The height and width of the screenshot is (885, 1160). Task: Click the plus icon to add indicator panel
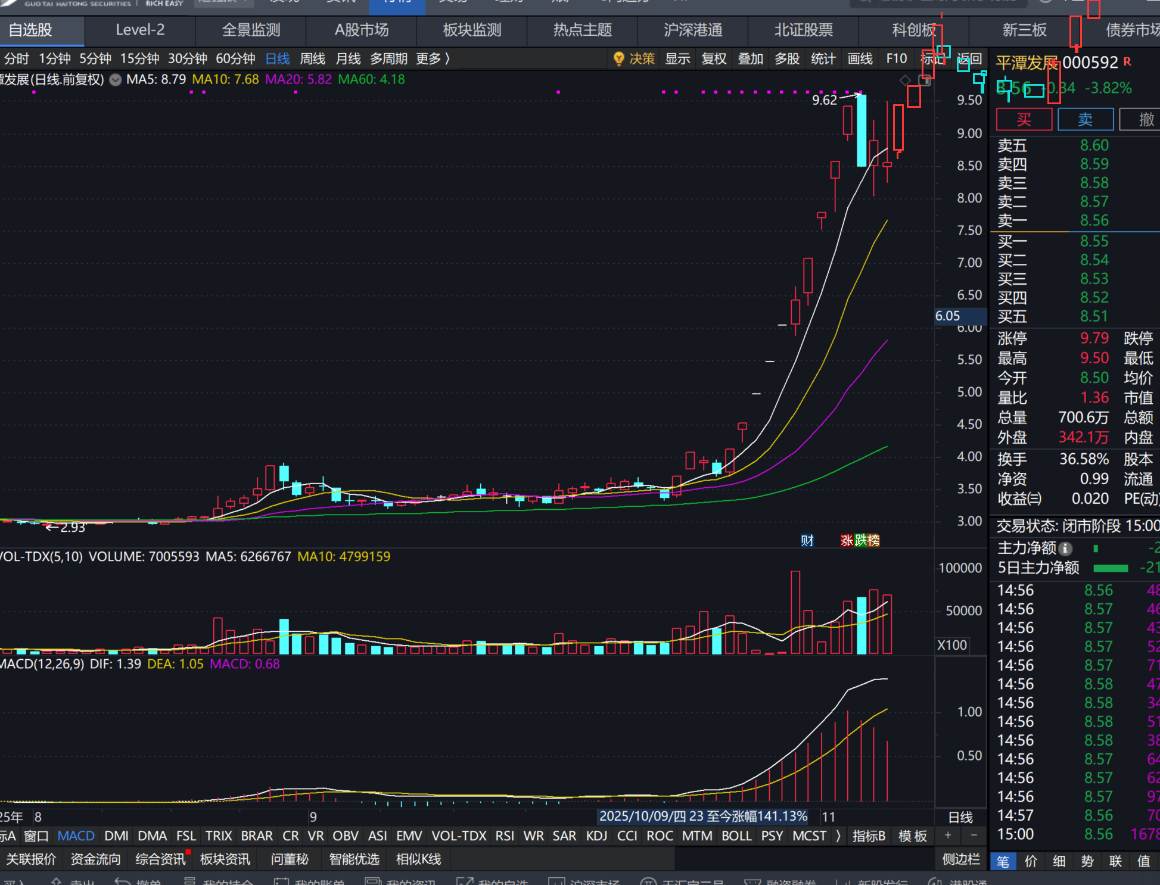pyautogui.click(x=948, y=836)
